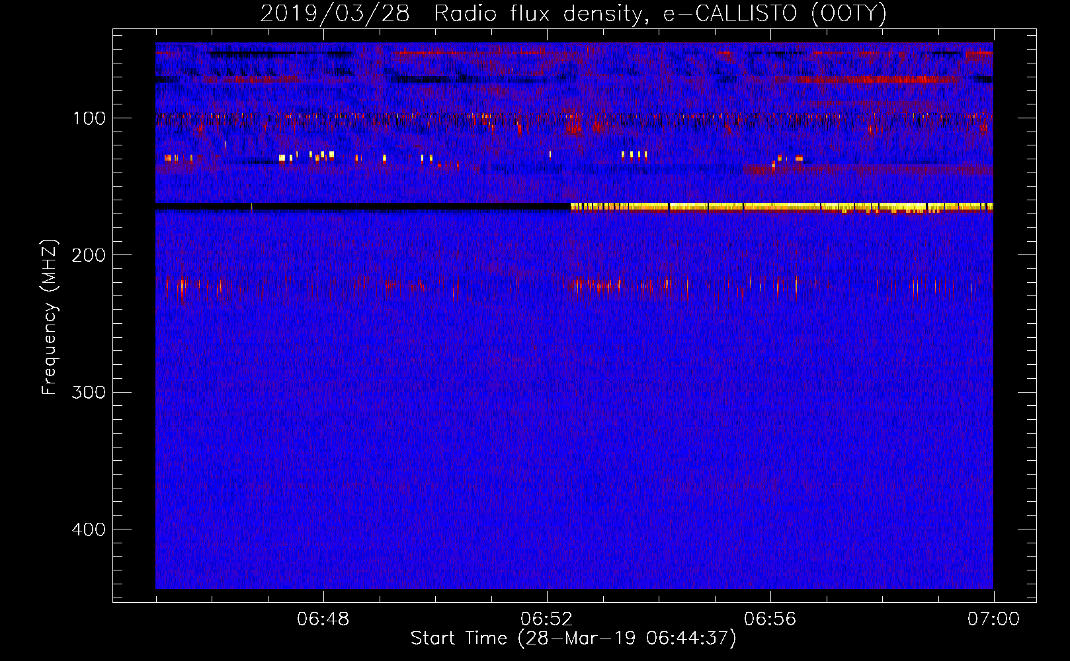1070x661 pixels.
Task: Click the bright yellow emission band in the spectrogram
Action: [x=782, y=208]
